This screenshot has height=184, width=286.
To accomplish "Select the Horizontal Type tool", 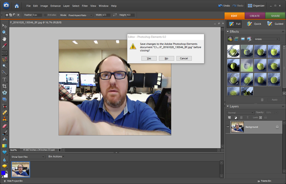I will (x=5, y=79).
